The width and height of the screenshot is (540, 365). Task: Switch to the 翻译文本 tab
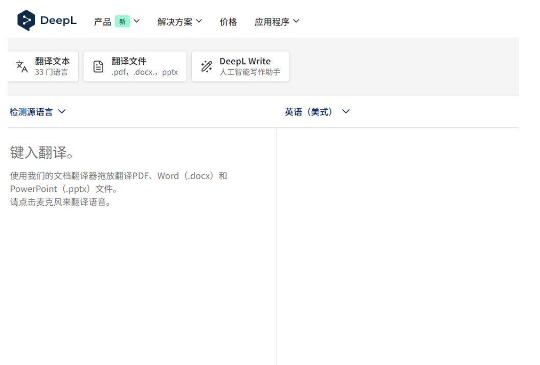(x=43, y=66)
